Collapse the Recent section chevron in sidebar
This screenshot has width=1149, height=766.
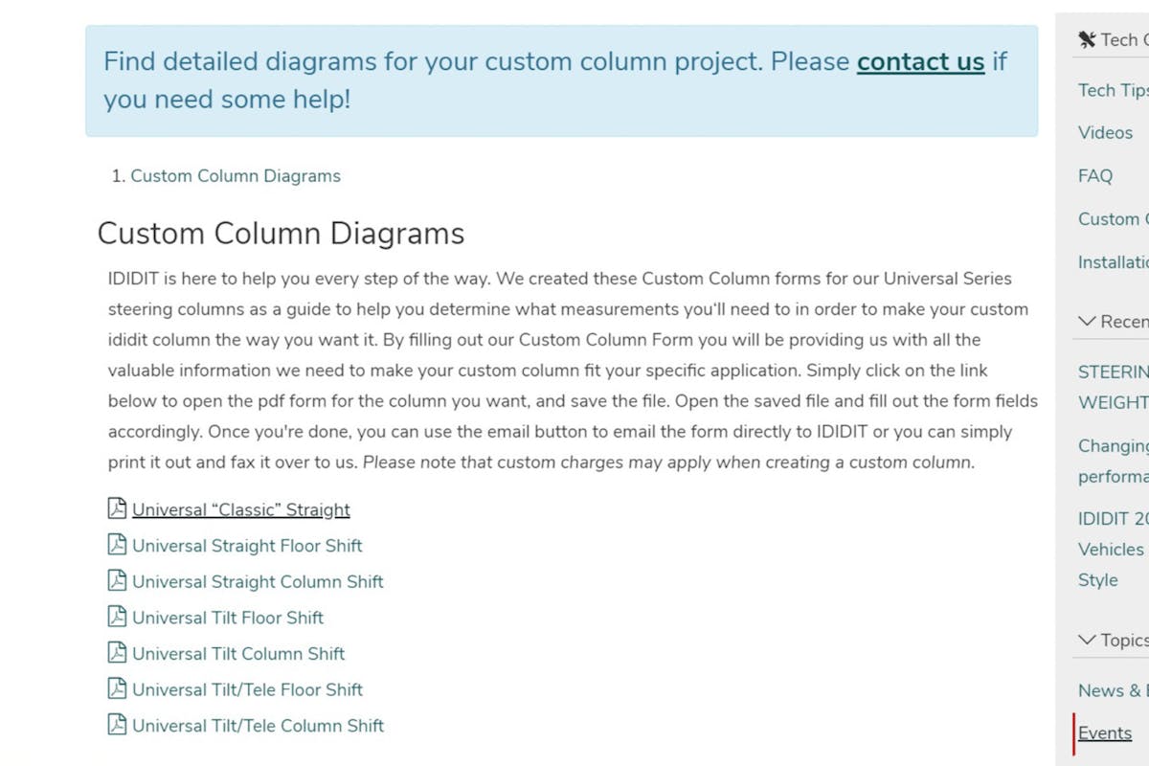click(x=1086, y=321)
